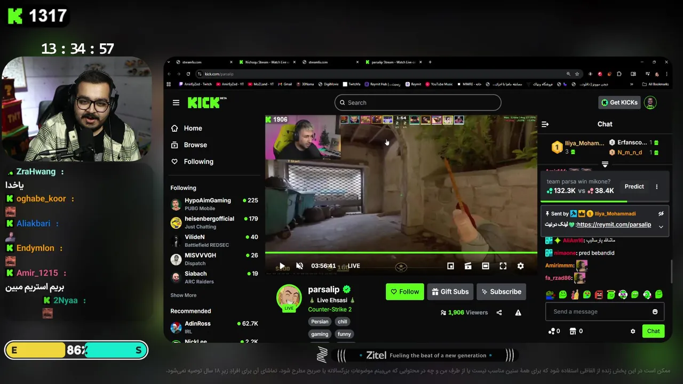
Task: Report the stream with warning icon
Action: [x=518, y=313]
